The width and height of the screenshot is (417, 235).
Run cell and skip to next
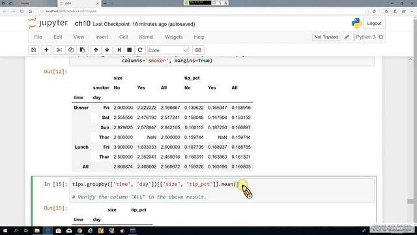[119, 50]
